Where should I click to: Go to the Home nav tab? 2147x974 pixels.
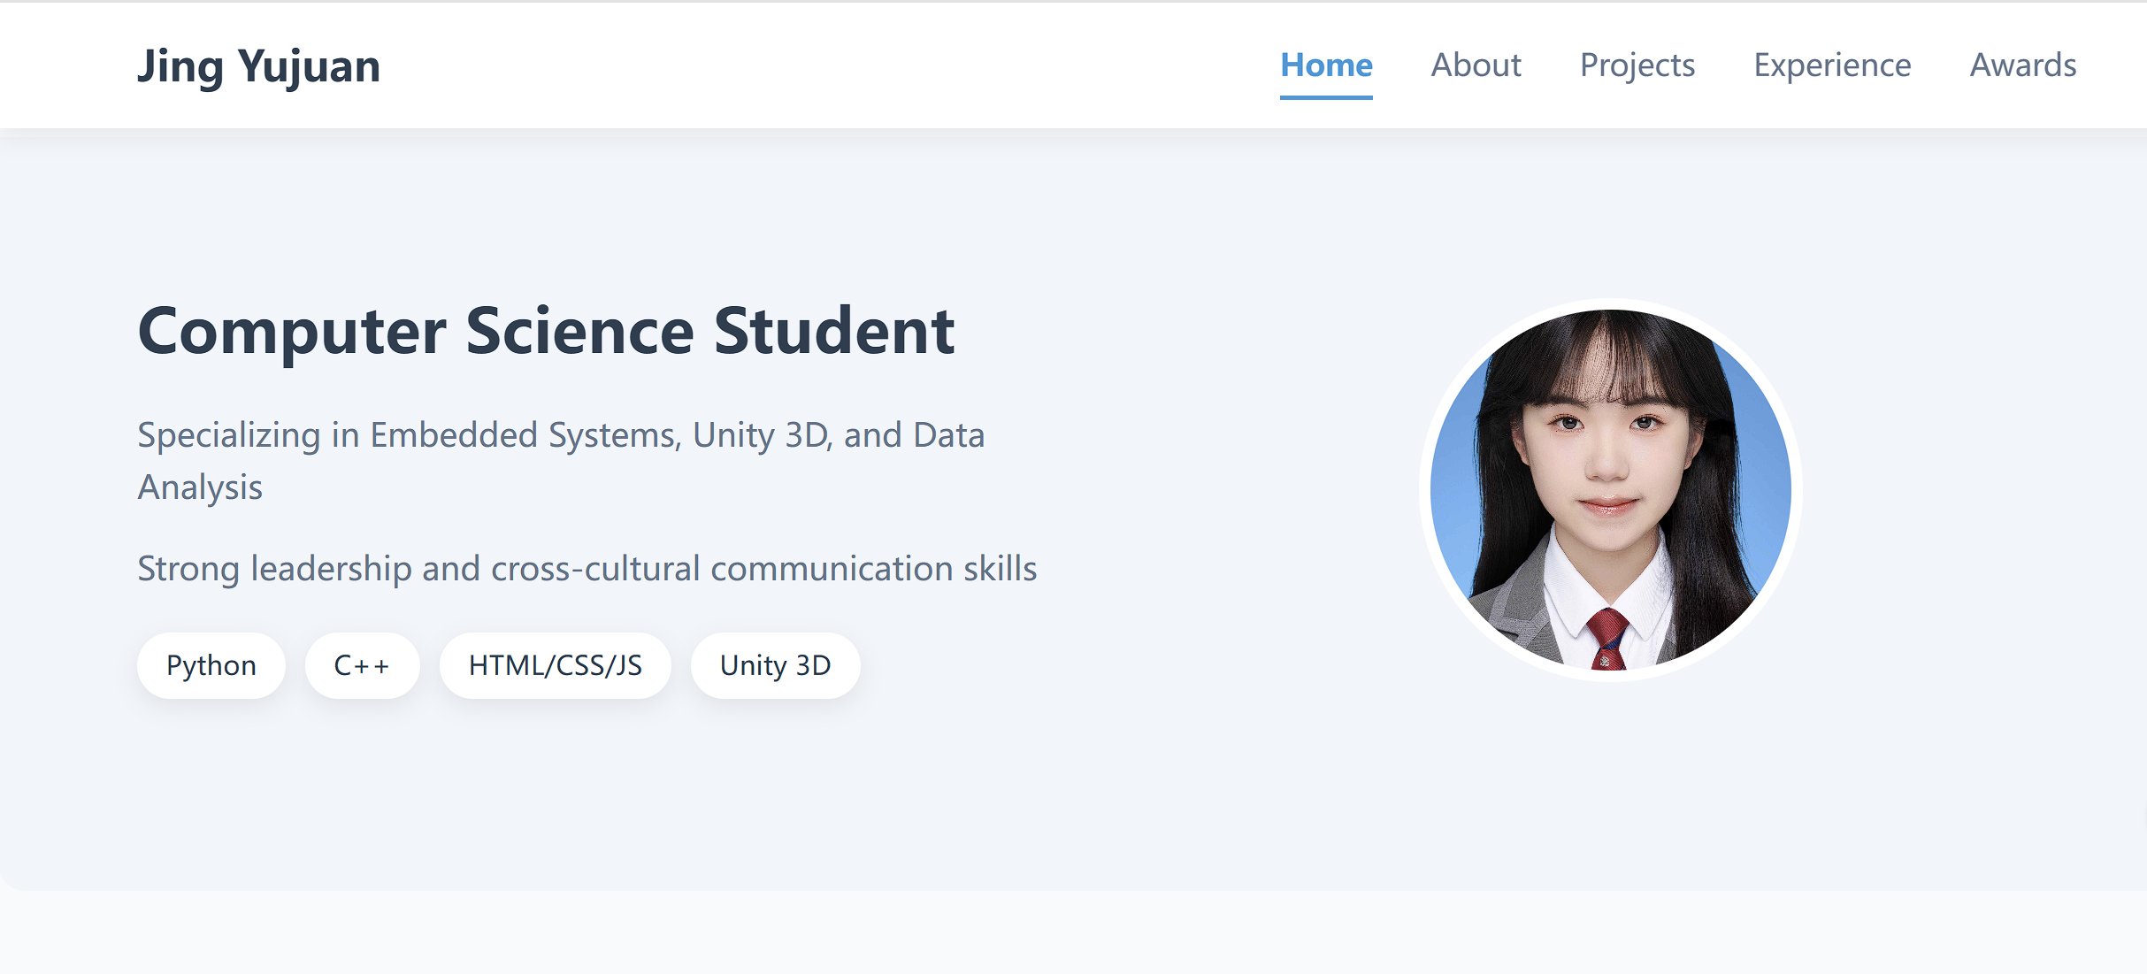click(1325, 65)
